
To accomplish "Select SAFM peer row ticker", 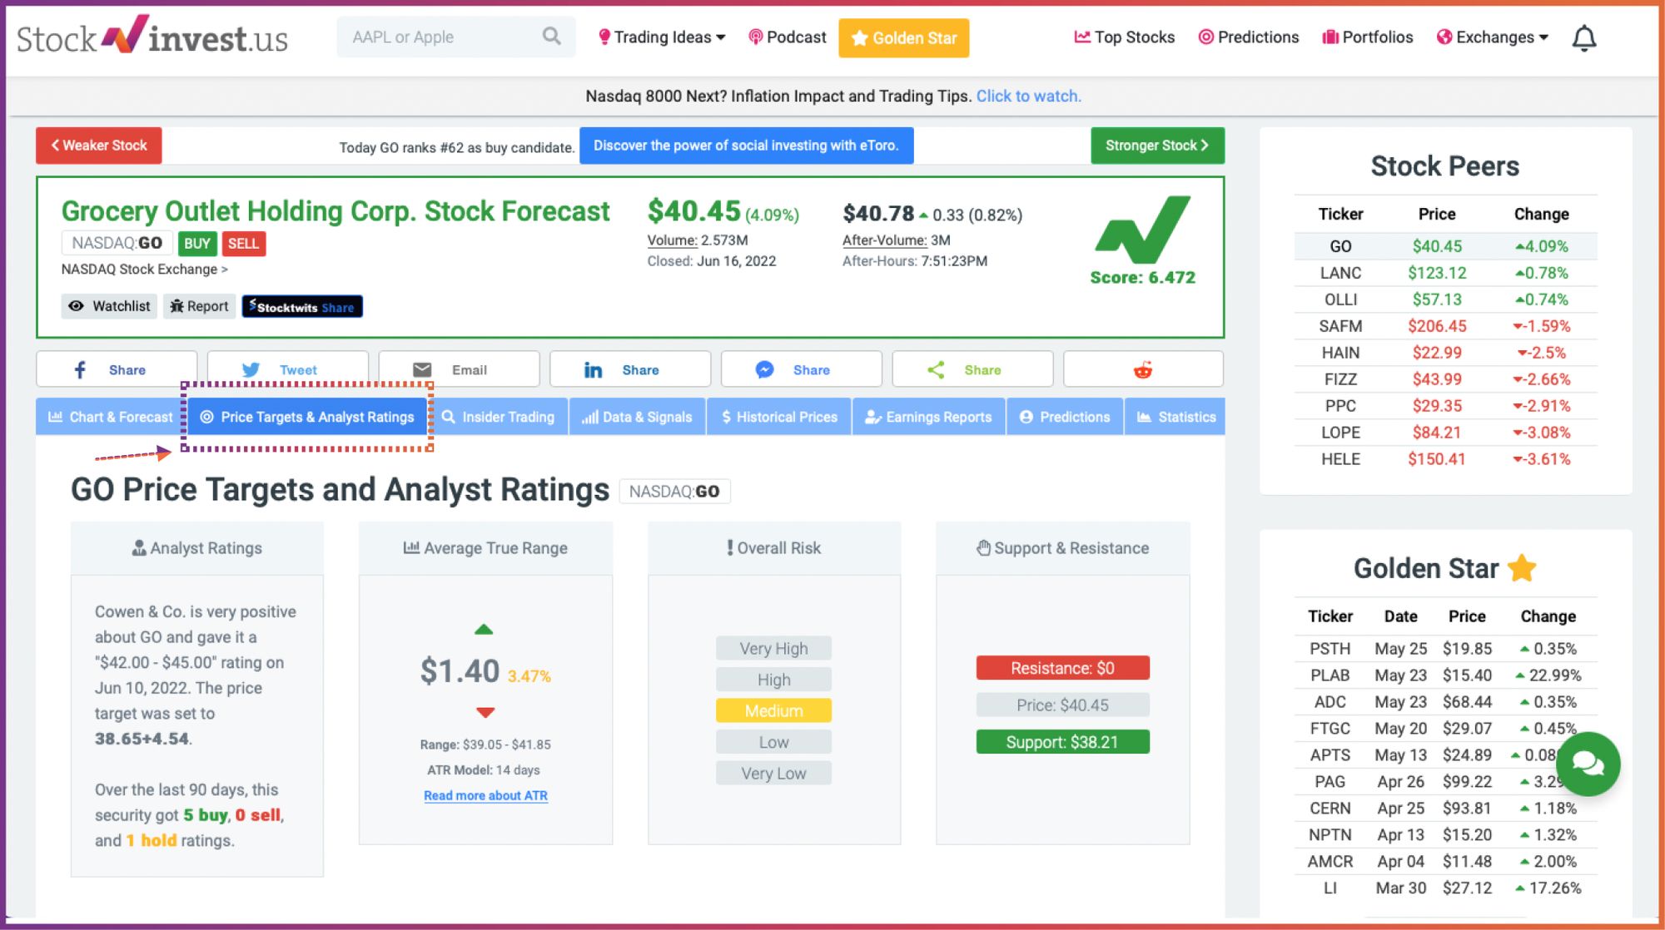I will coord(1340,326).
